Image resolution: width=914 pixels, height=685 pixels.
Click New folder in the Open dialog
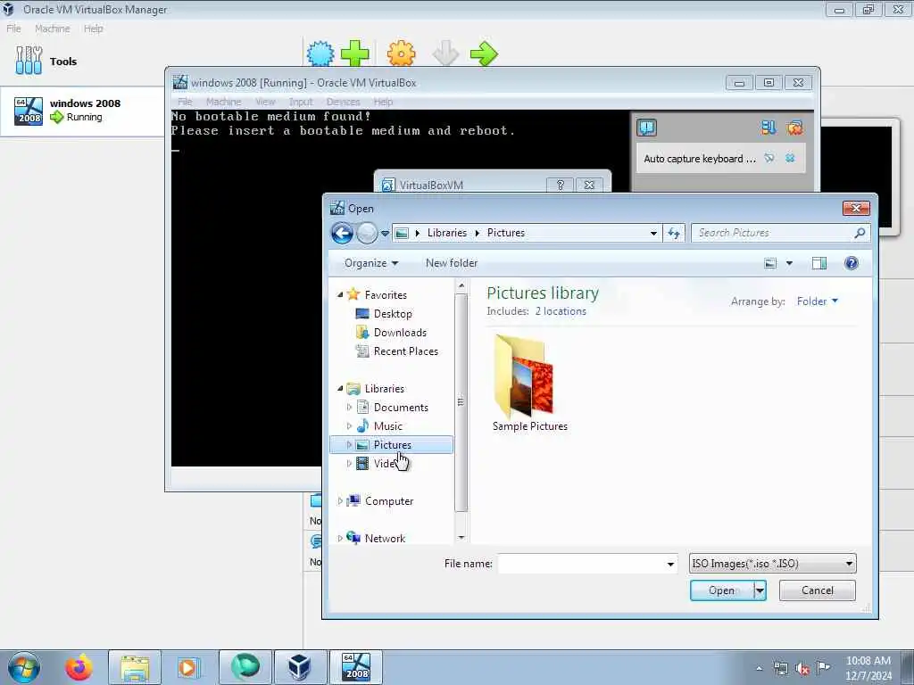pos(451,263)
